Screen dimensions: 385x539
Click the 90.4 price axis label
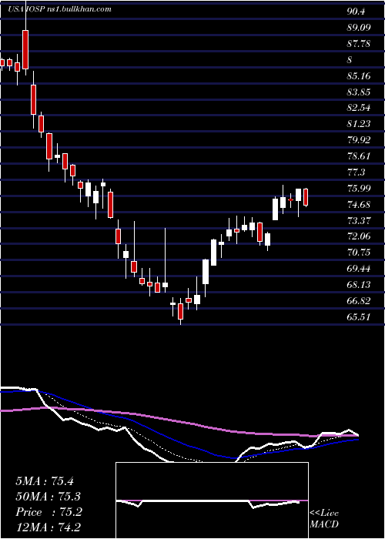tap(356, 12)
